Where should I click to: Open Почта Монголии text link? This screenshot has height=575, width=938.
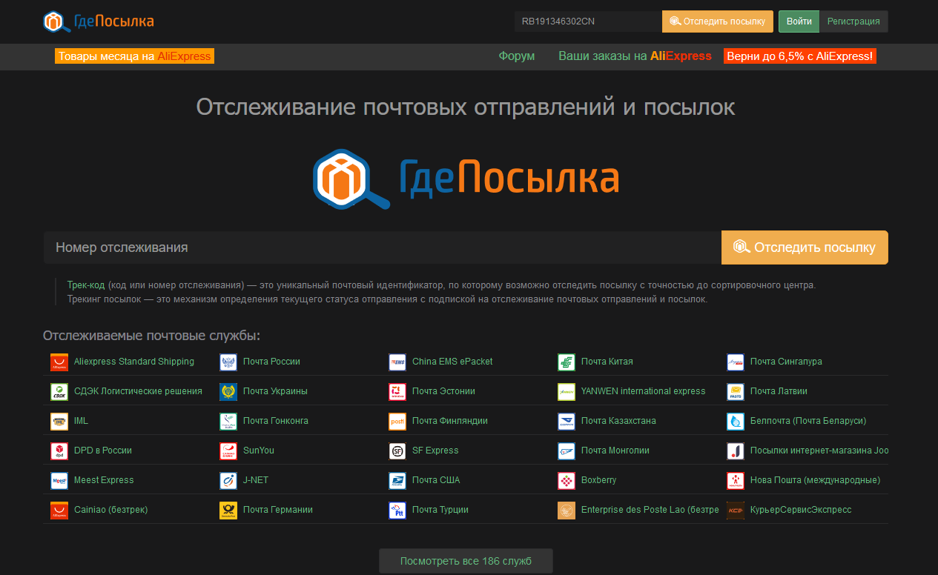(x=615, y=451)
